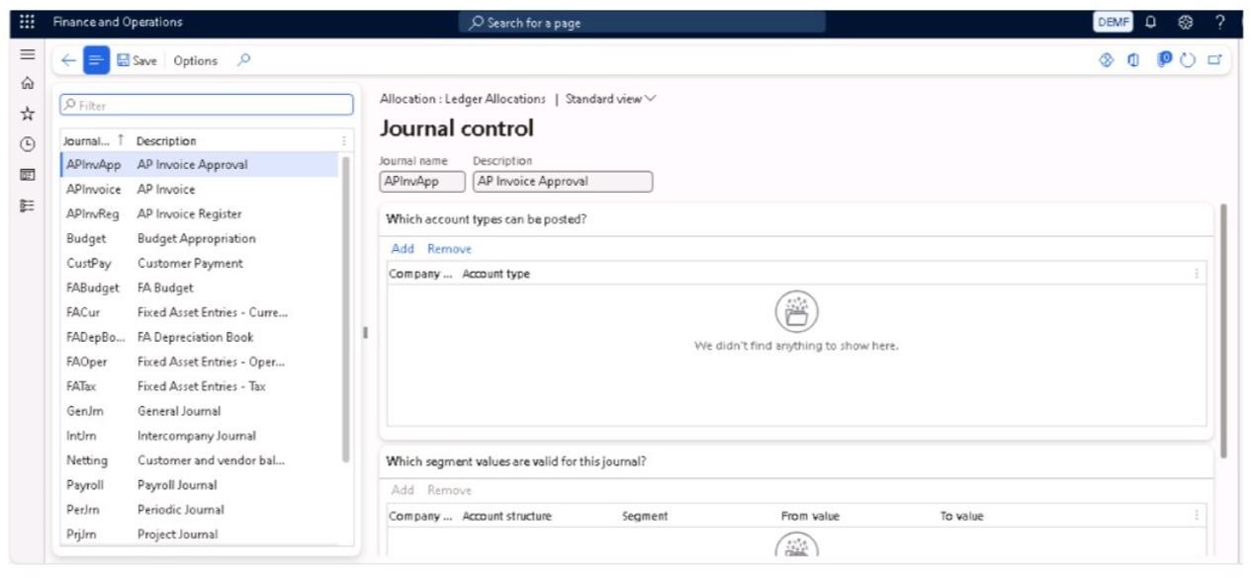Open column options in journal list grid

344,141
